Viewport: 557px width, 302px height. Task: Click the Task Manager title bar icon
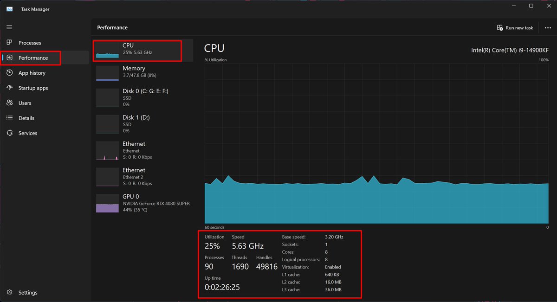click(x=9, y=9)
